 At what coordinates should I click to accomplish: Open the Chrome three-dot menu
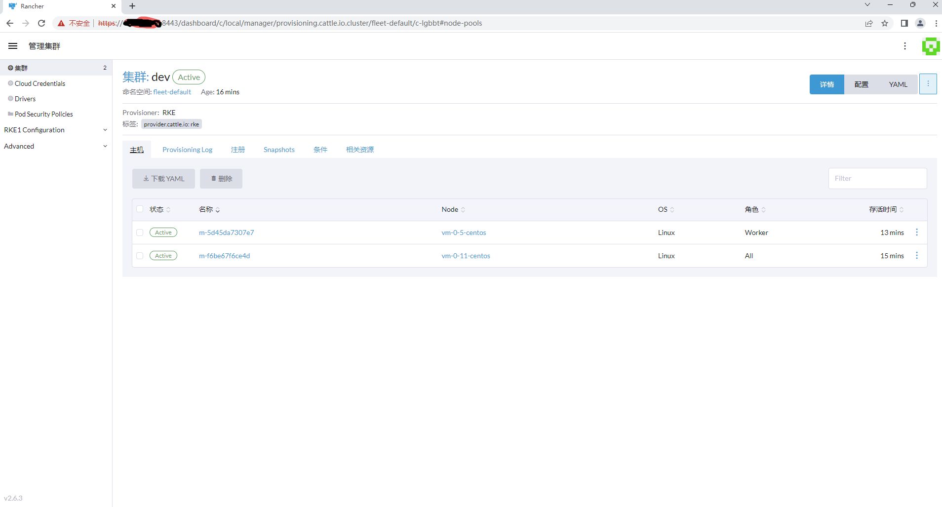point(936,23)
